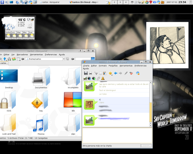Click the Kopete chat scrollbar thumb
Viewport: 193px width, 154px height.
pyautogui.click(x=150, y=112)
